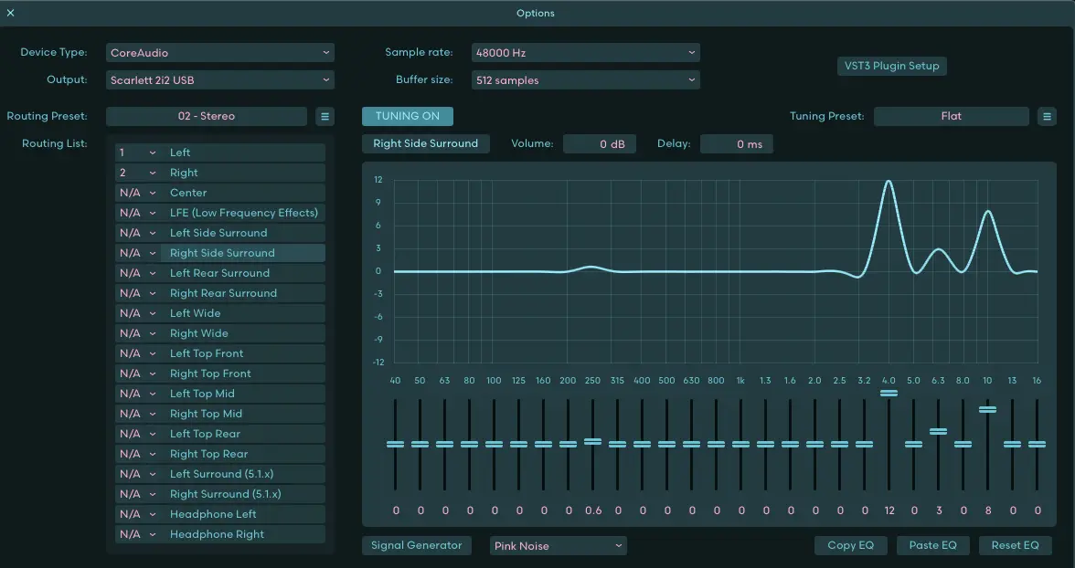The height and width of the screenshot is (568, 1075).
Task: Toggle the Signal Generator button
Action: click(417, 546)
